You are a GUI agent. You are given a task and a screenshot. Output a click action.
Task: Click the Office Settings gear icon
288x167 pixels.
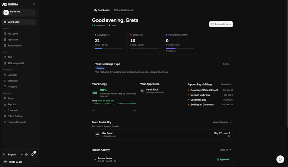[x=5, y=116]
